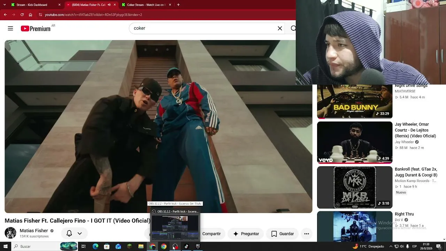Open the microphone tray icon
The width and height of the screenshot is (446, 251).
pyautogui.click(x=407, y=246)
